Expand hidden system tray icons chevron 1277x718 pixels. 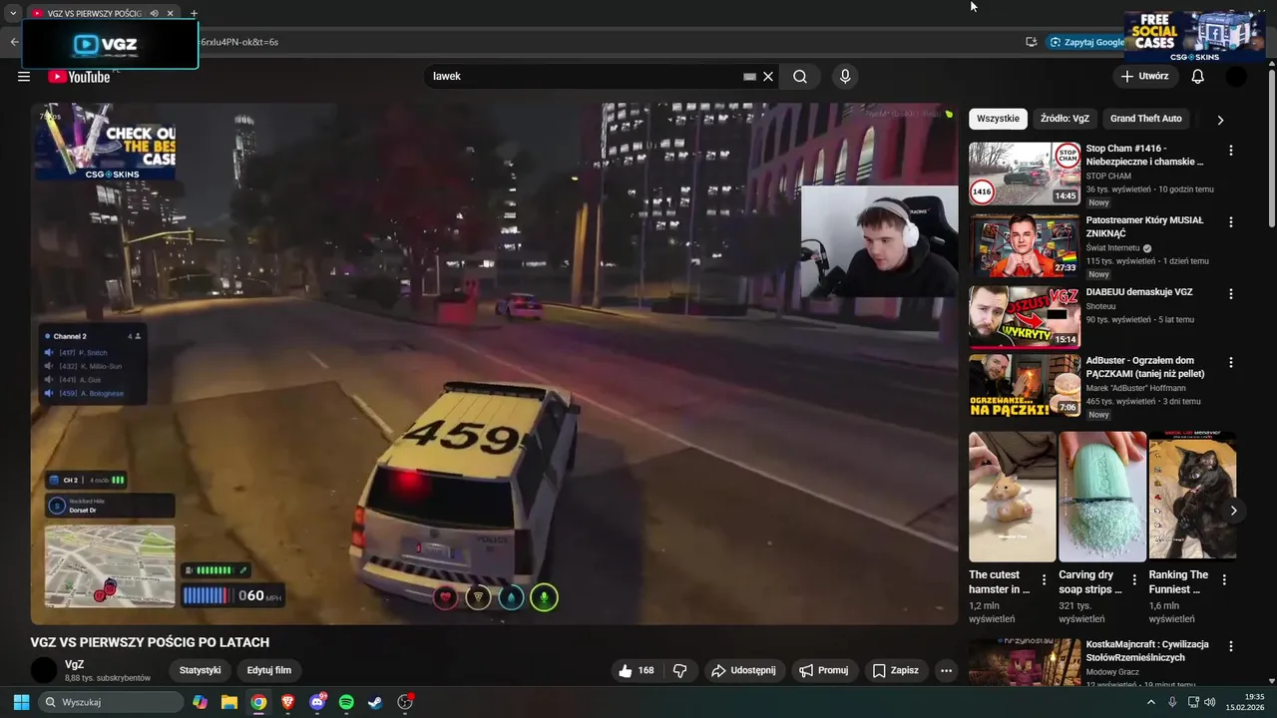[1151, 702]
